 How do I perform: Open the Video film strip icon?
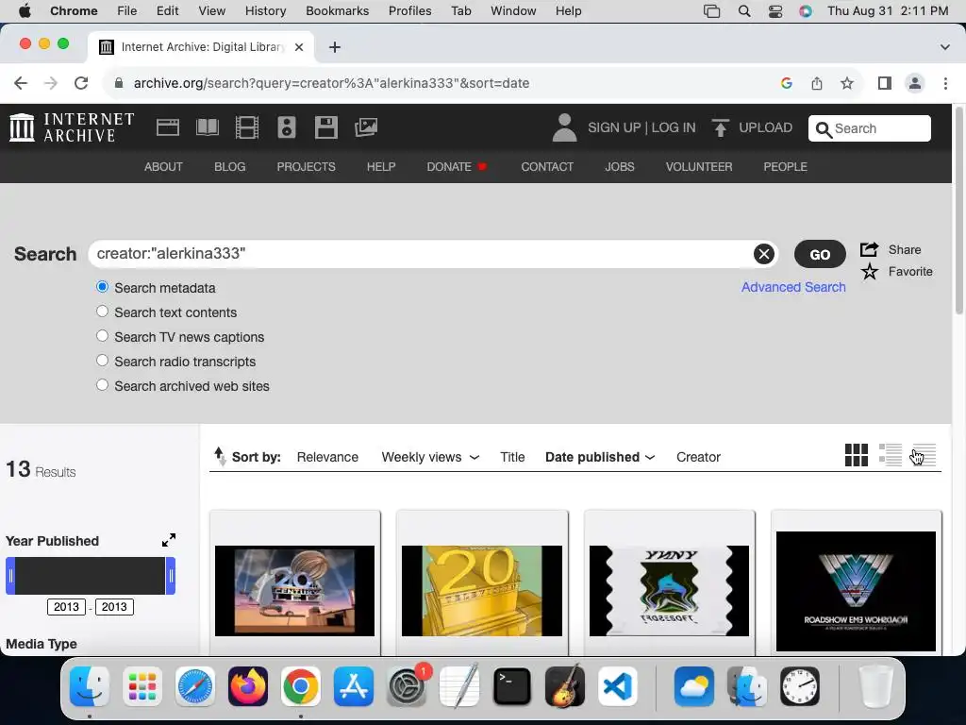(247, 127)
